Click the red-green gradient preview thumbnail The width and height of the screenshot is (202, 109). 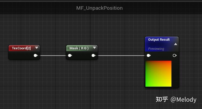pyautogui.click(x=158, y=74)
